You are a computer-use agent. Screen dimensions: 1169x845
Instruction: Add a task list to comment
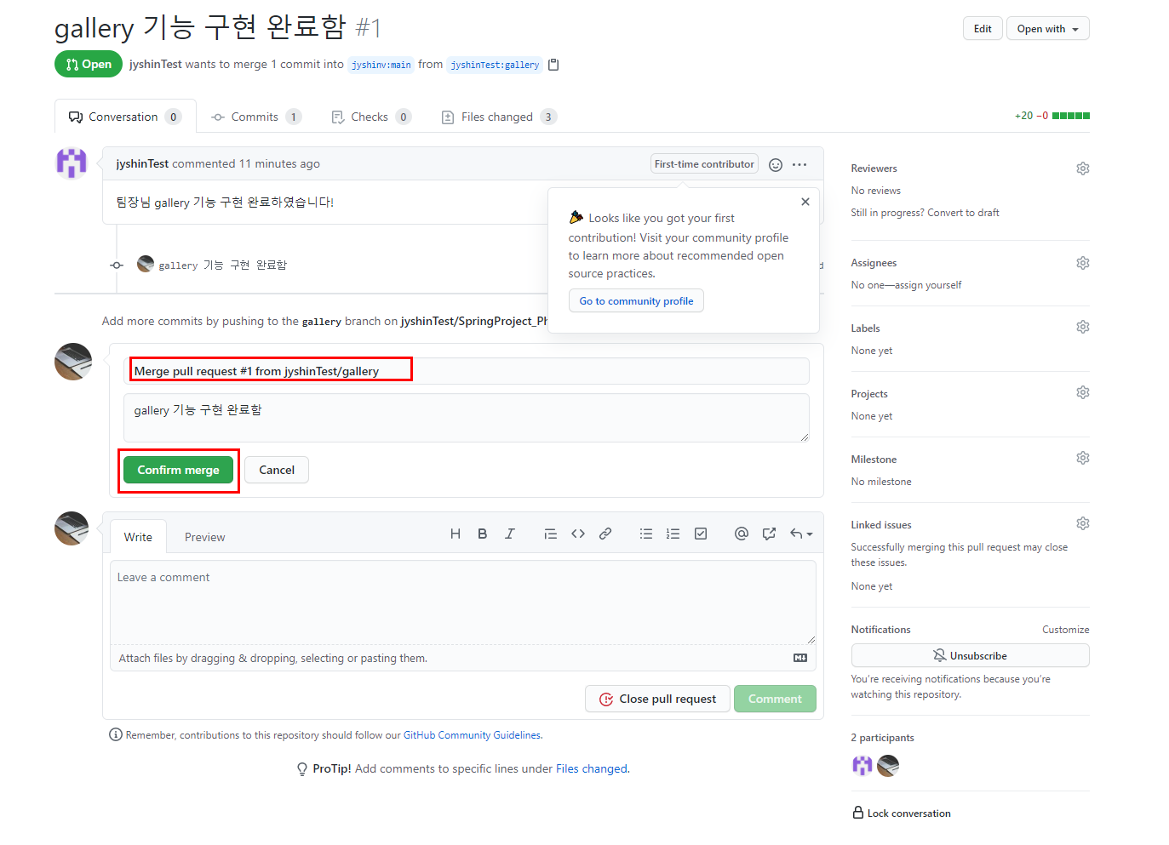pyautogui.click(x=701, y=534)
